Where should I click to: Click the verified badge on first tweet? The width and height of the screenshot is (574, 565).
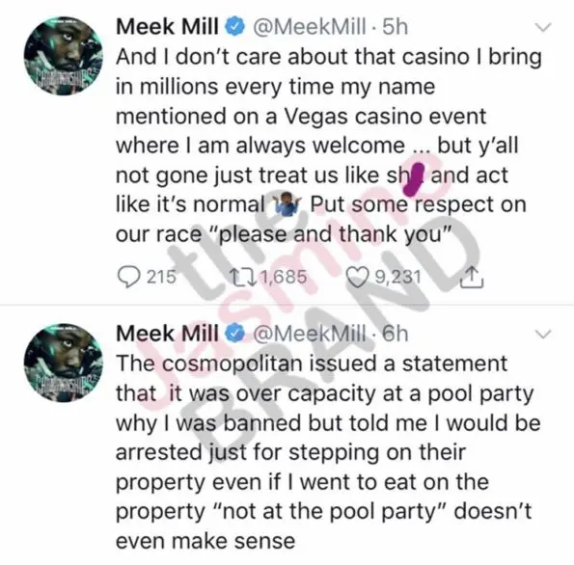233,27
